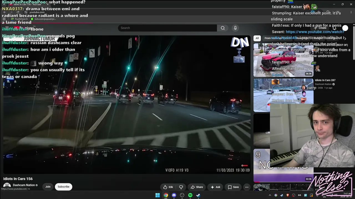Open Chrome apps grid in bookmarks bar
This screenshot has height=199, width=355.
[4, 19]
